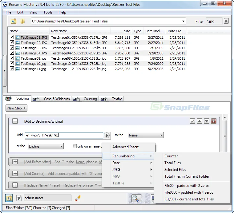The width and height of the screenshot is (234, 213).
Task: Click the TestImage04.JPG file icon
Action: tap(18, 53)
